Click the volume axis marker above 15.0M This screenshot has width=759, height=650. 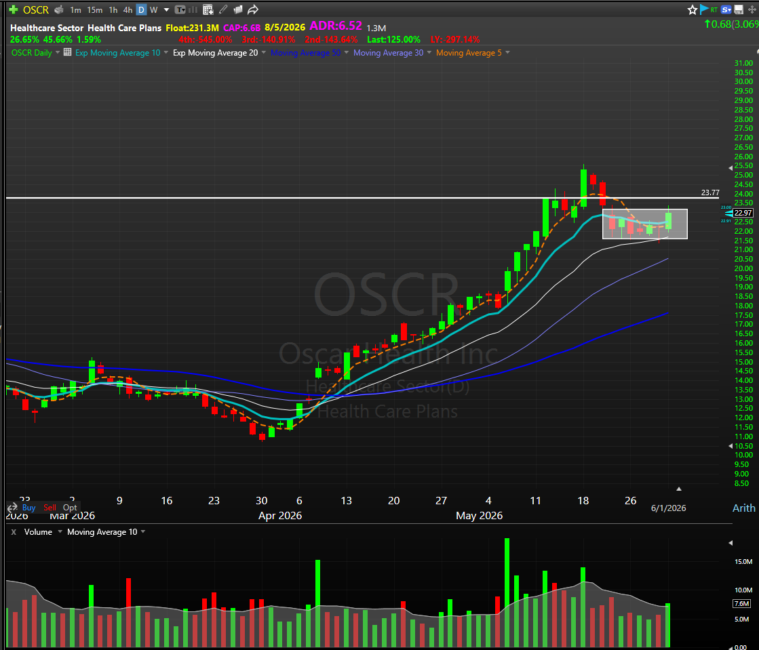(731, 543)
